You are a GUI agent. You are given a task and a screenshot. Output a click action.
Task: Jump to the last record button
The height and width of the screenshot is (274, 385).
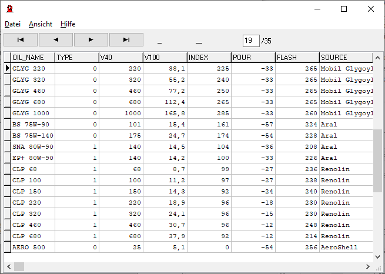(126, 39)
